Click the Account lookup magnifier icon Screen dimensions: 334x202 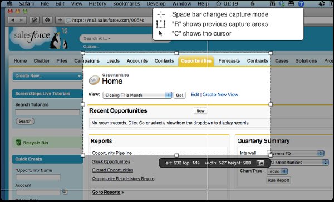[x=65, y=192]
